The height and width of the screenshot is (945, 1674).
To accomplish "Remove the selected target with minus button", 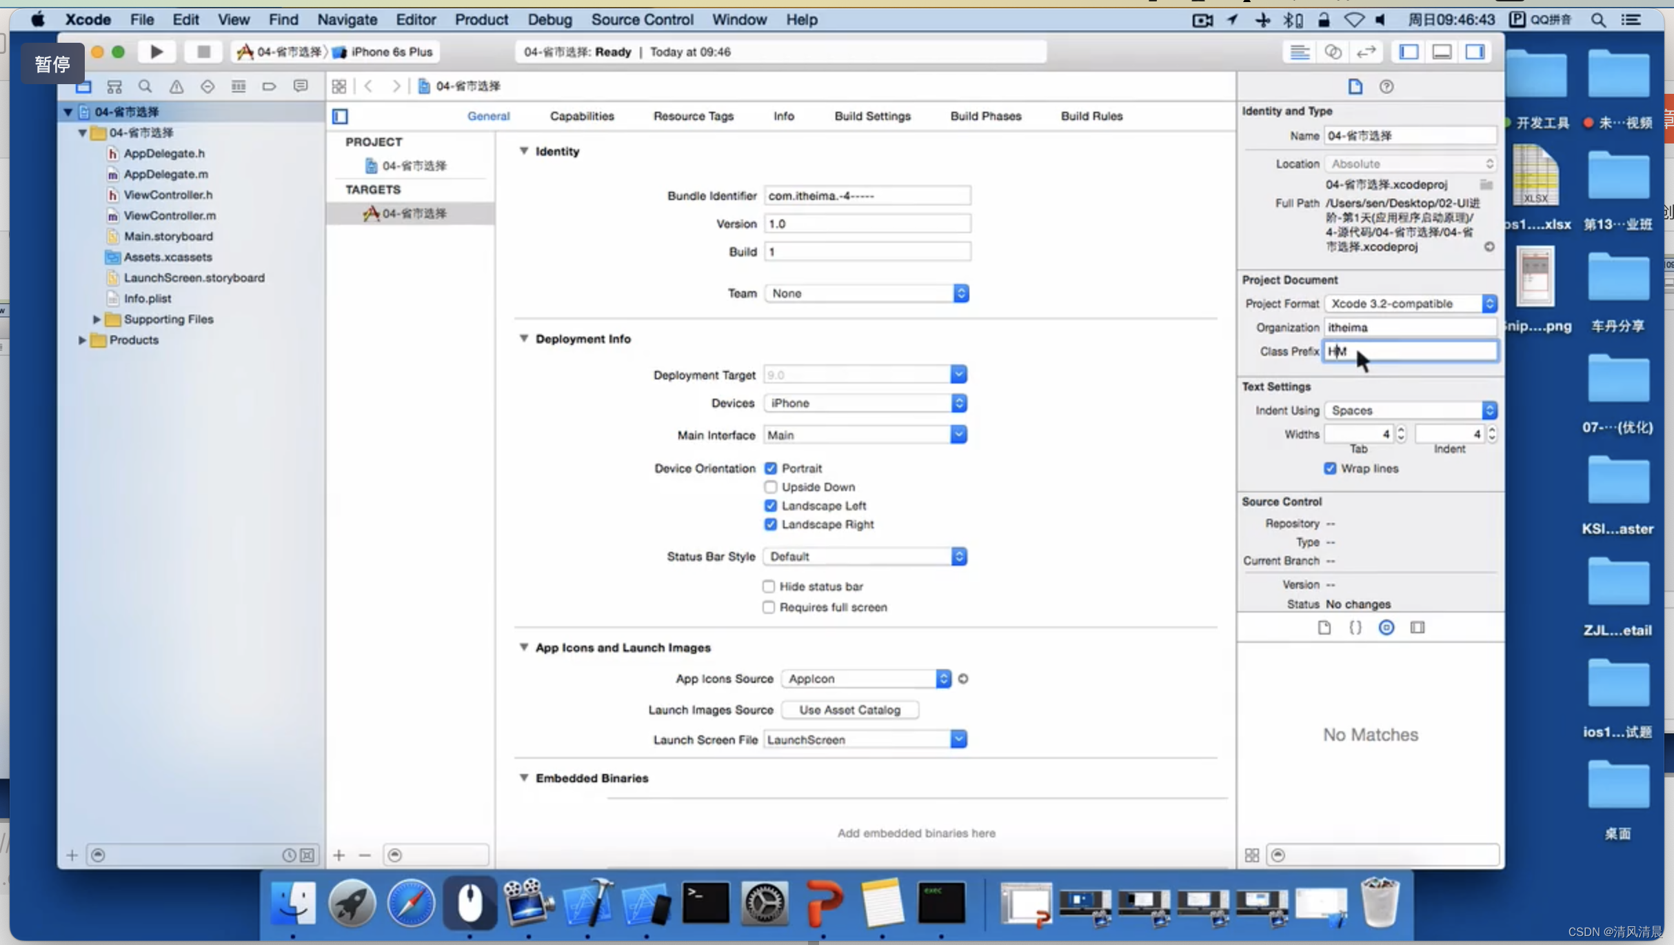I will click(x=365, y=855).
